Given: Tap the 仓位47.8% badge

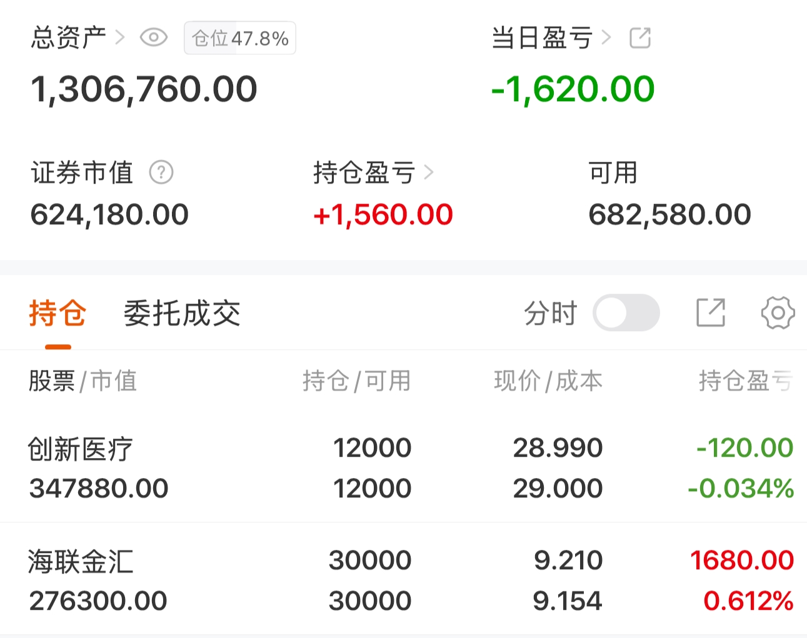Looking at the screenshot, I should tap(240, 39).
